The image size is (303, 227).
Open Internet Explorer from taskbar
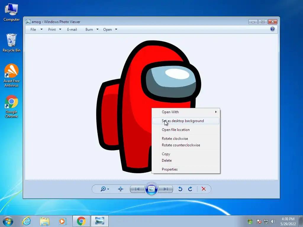tap(26, 221)
